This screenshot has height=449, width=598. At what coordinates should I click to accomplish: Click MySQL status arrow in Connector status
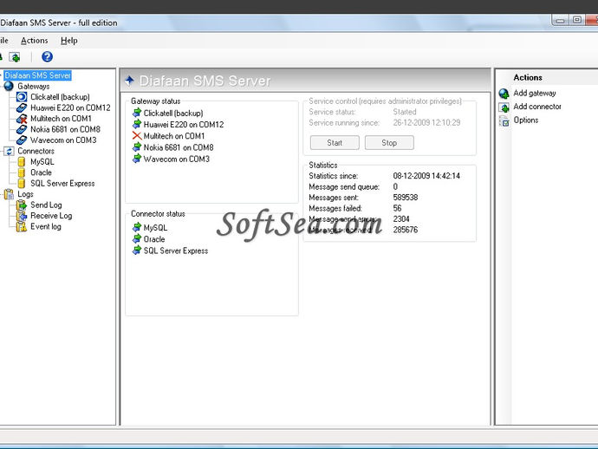tap(137, 227)
